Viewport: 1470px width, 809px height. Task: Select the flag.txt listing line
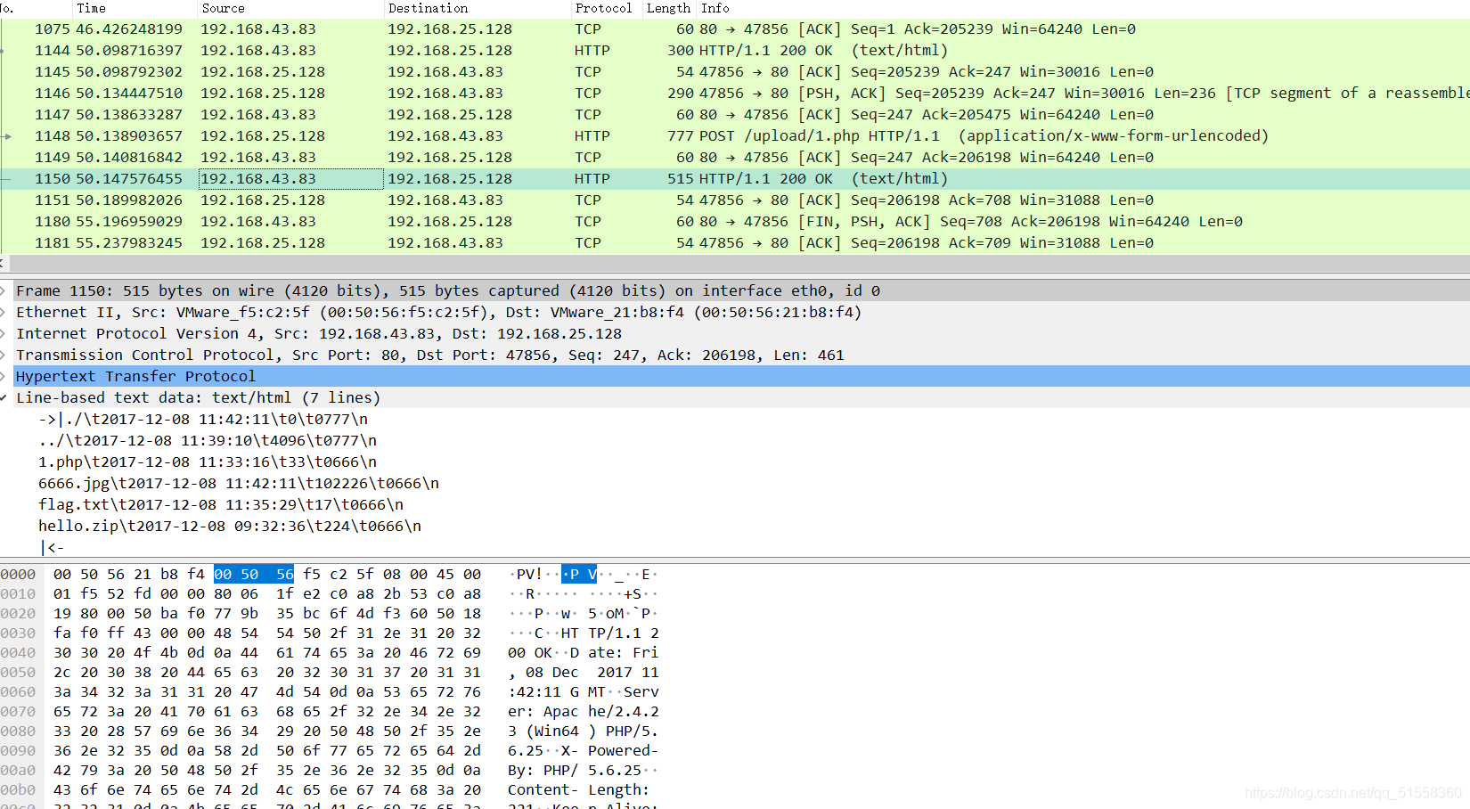coord(221,504)
